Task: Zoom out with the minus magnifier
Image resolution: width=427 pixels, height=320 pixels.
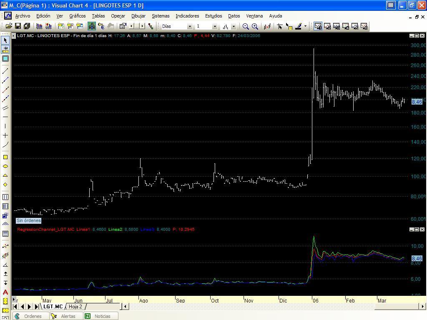Action: click(246, 26)
